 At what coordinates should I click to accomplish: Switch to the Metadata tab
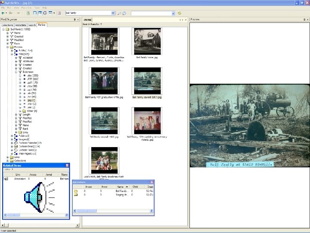21,25
